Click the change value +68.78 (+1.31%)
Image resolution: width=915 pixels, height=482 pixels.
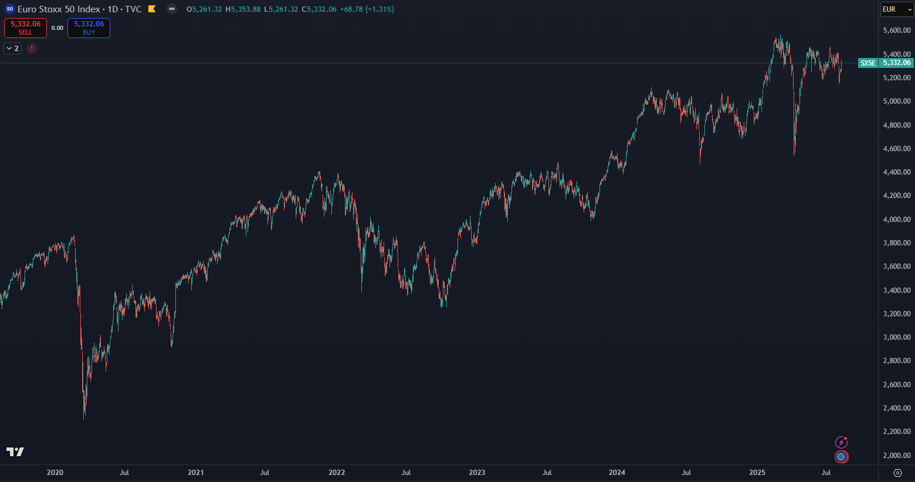(367, 9)
